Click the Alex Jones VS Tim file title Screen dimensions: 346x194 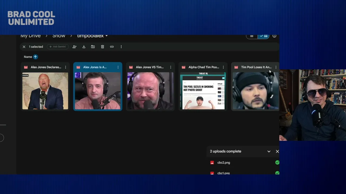pos(150,67)
